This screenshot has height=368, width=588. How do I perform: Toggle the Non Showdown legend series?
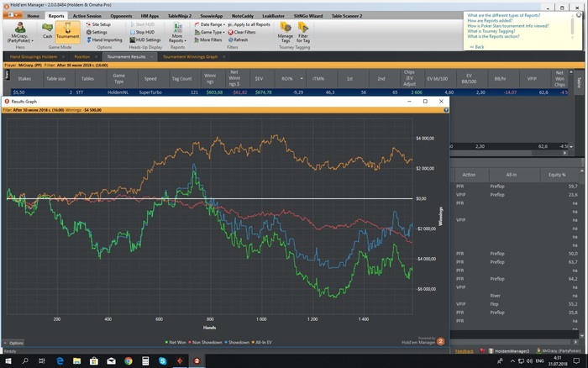205,342
